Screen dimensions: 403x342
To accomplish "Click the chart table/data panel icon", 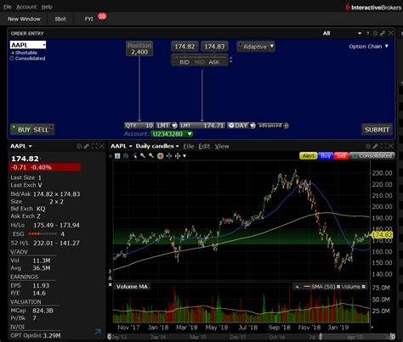I will click(x=117, y=156).
